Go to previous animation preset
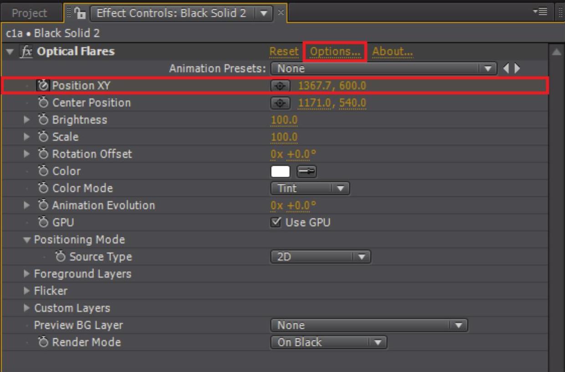This screenshot has width=565, height=372. coord(507,69)
